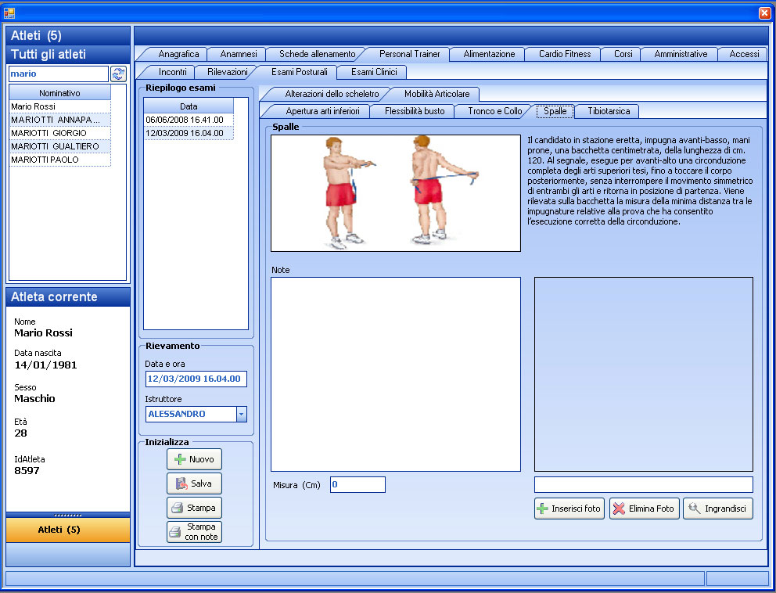This screenshot has width=776, height=593.
Task: Click Stampa con note button
Action: pyautogui.click(x=194, y=532)
